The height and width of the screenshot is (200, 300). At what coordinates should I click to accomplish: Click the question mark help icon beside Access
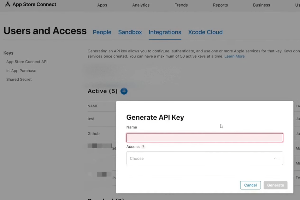click(x=143, y=147)
